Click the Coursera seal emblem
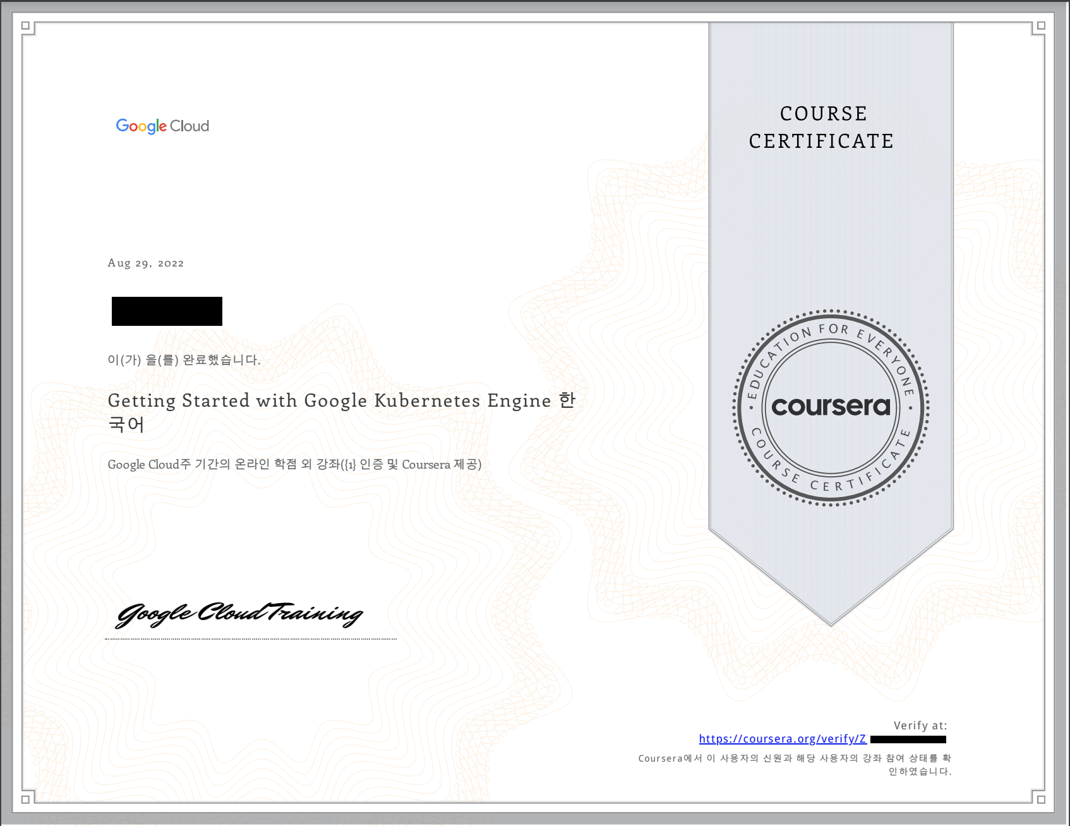The image size is (1070, 826). point(831,407)
